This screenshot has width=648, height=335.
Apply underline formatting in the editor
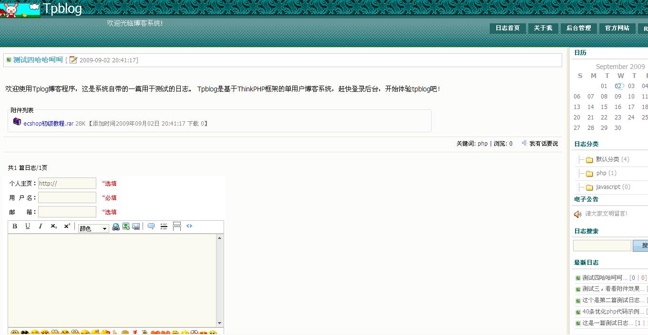[x=28, y=226]
